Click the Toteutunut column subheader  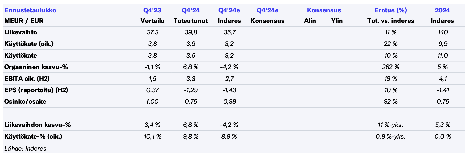click(x=191, y=21)
